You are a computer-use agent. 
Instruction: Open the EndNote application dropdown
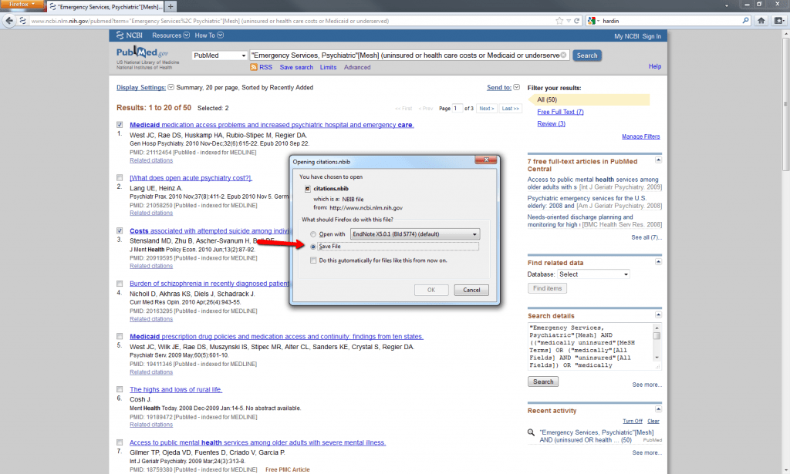(x=414, y=234)
